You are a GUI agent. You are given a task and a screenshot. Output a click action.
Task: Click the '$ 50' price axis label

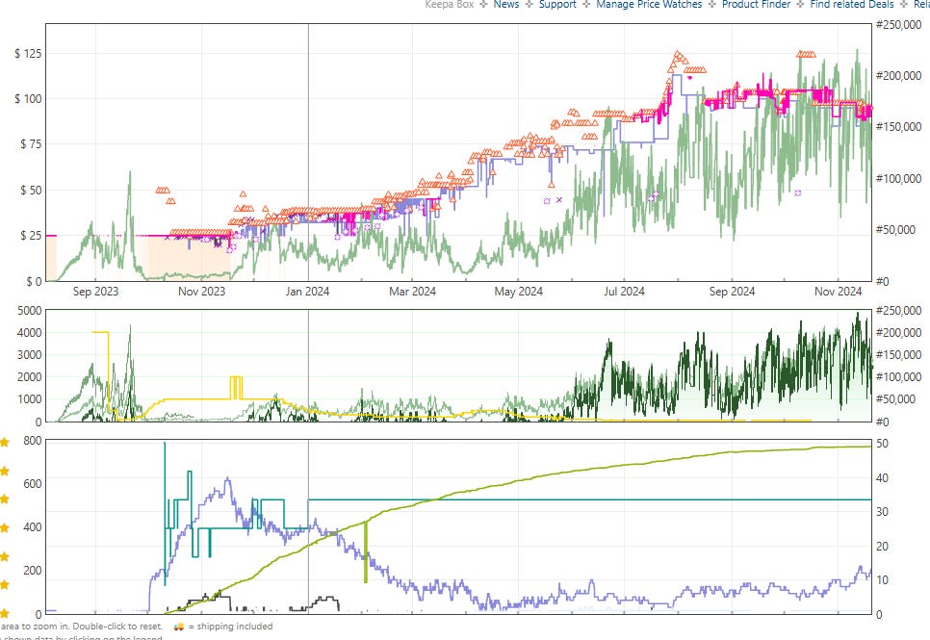click(x=31, y=190)
